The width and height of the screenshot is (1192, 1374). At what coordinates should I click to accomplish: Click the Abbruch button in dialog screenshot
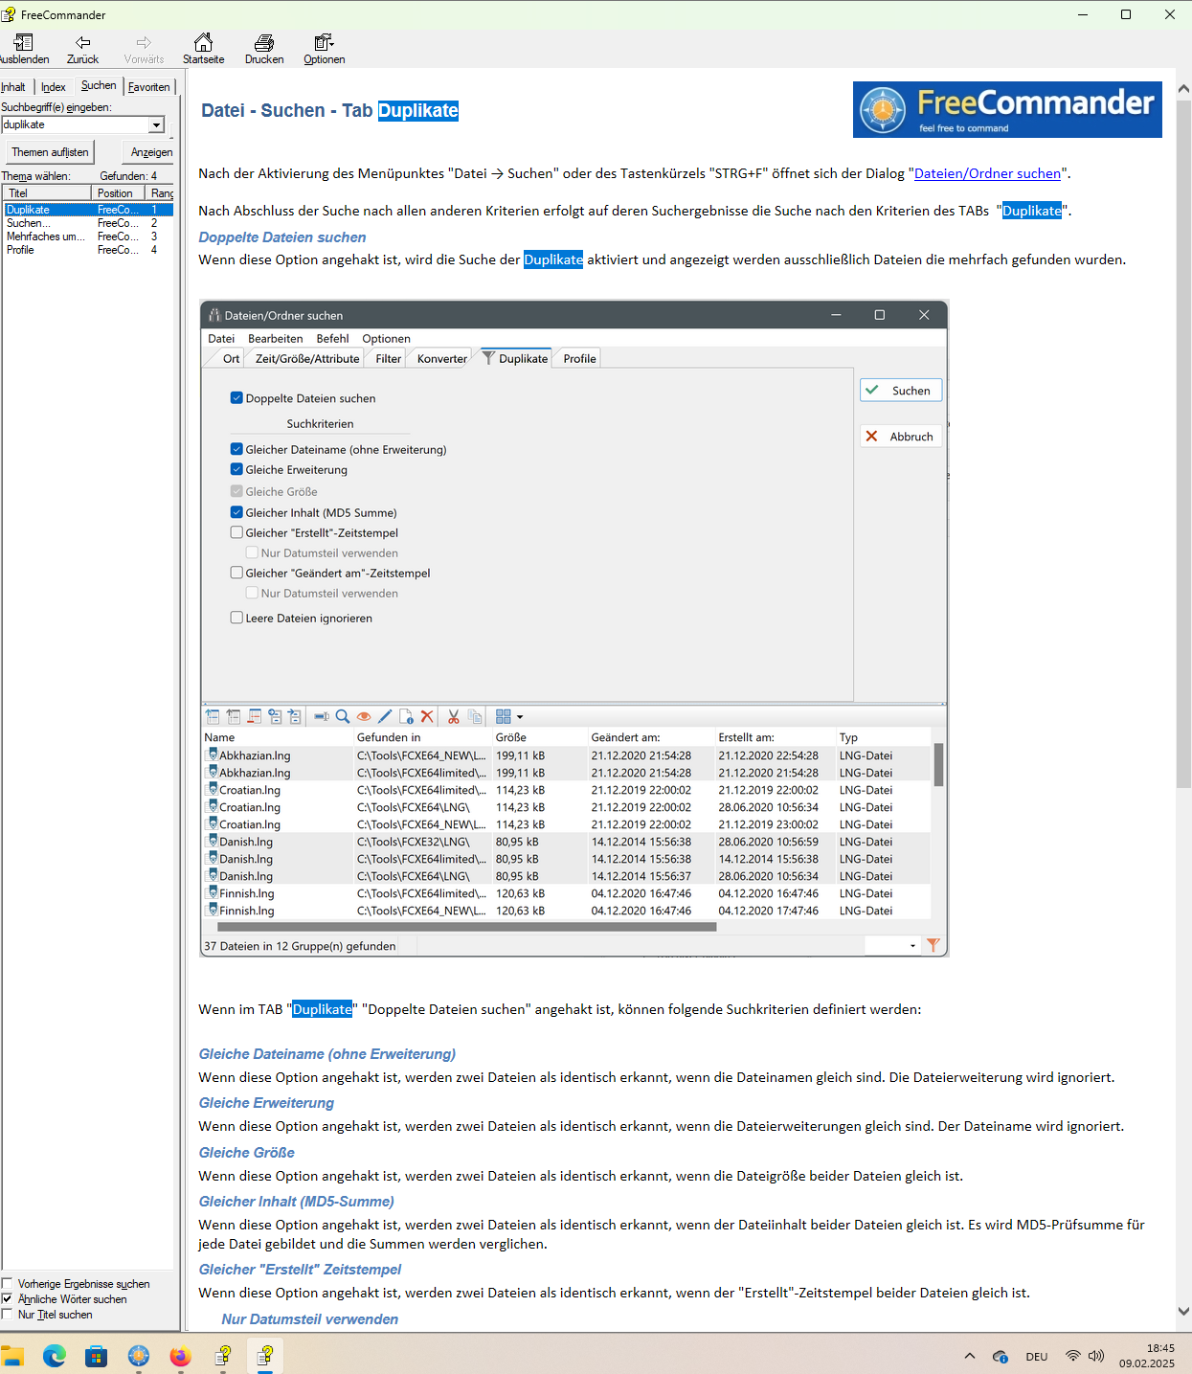tap(901, 436)
